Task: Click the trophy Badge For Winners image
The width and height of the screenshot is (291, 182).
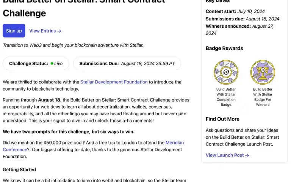Action: pos(263,72)
